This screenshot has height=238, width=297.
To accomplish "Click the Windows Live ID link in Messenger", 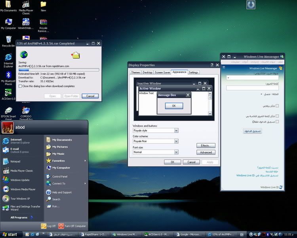I will pyautogui.click(x=271, y=187).
